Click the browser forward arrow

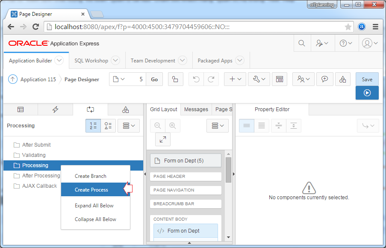(23, 27)
